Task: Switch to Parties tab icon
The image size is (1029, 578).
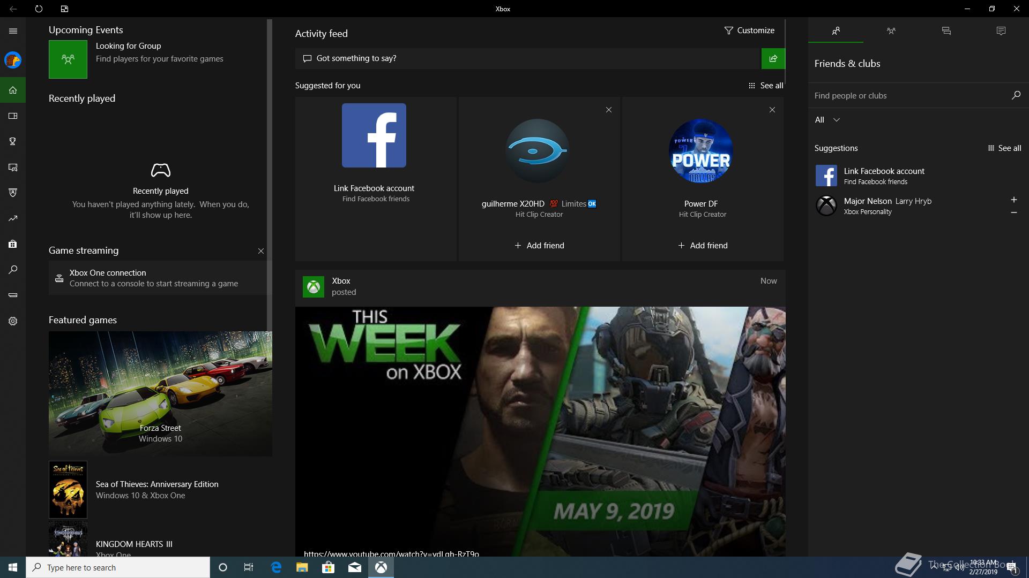Action: pos(891,31)
